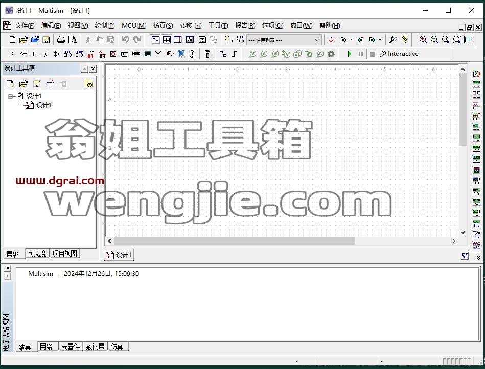
Task: Select the 设计1 schematic sheet in the tree
Action: coord(44,105)
